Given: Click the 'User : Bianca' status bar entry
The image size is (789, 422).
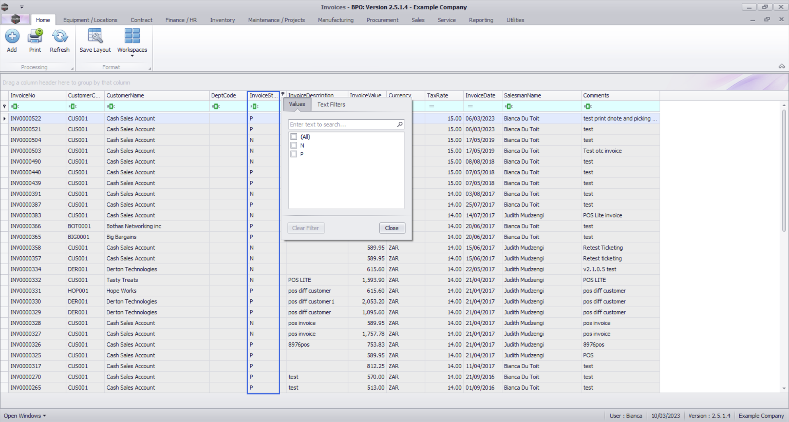Looking at the screenshot, I should (626, 415).
